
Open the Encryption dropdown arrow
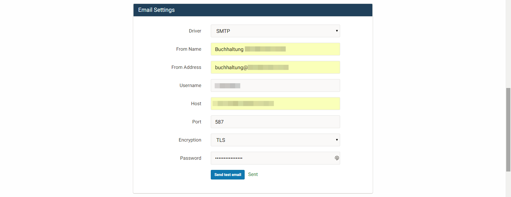(x=337, y=140)
